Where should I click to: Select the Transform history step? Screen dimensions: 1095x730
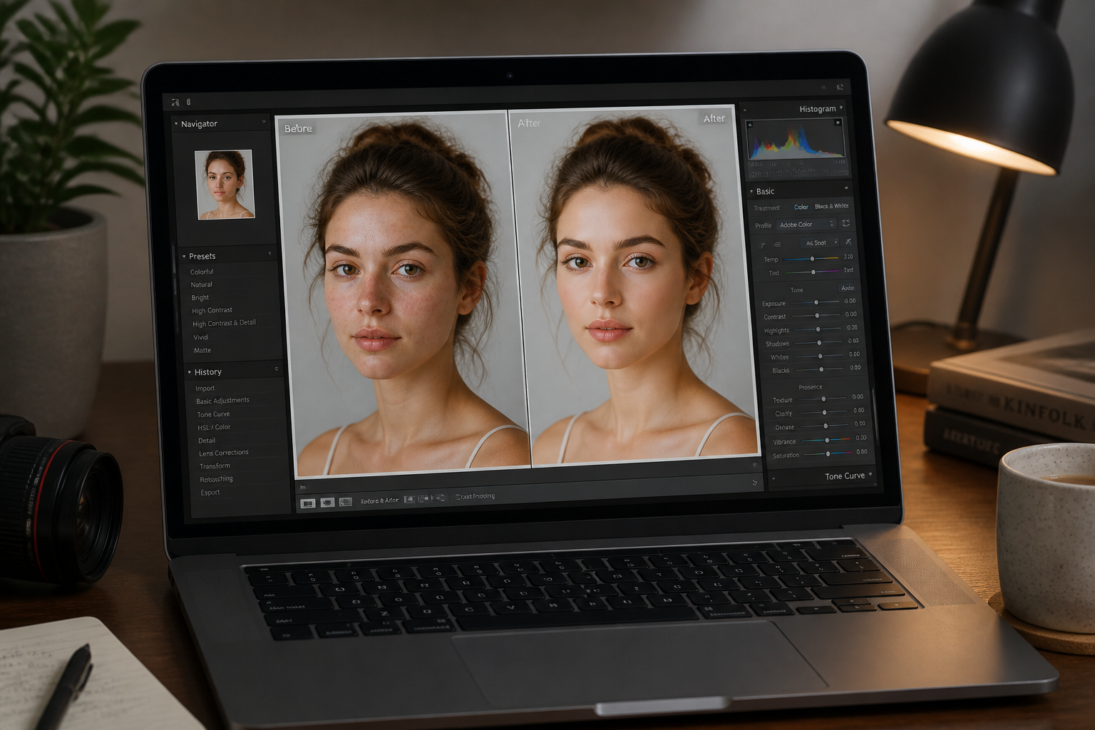215,466
